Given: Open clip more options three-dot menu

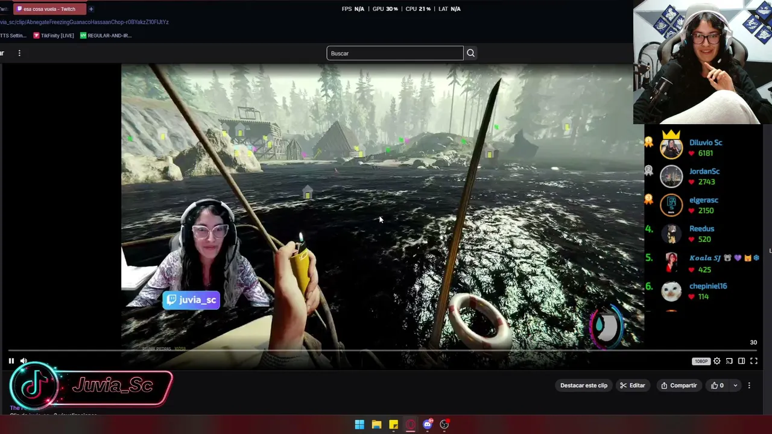Looking at the screenshot, I should 749,386.
